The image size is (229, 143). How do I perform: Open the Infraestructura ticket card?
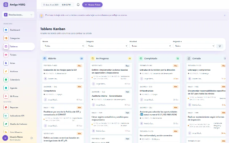[x=159, y=93]
